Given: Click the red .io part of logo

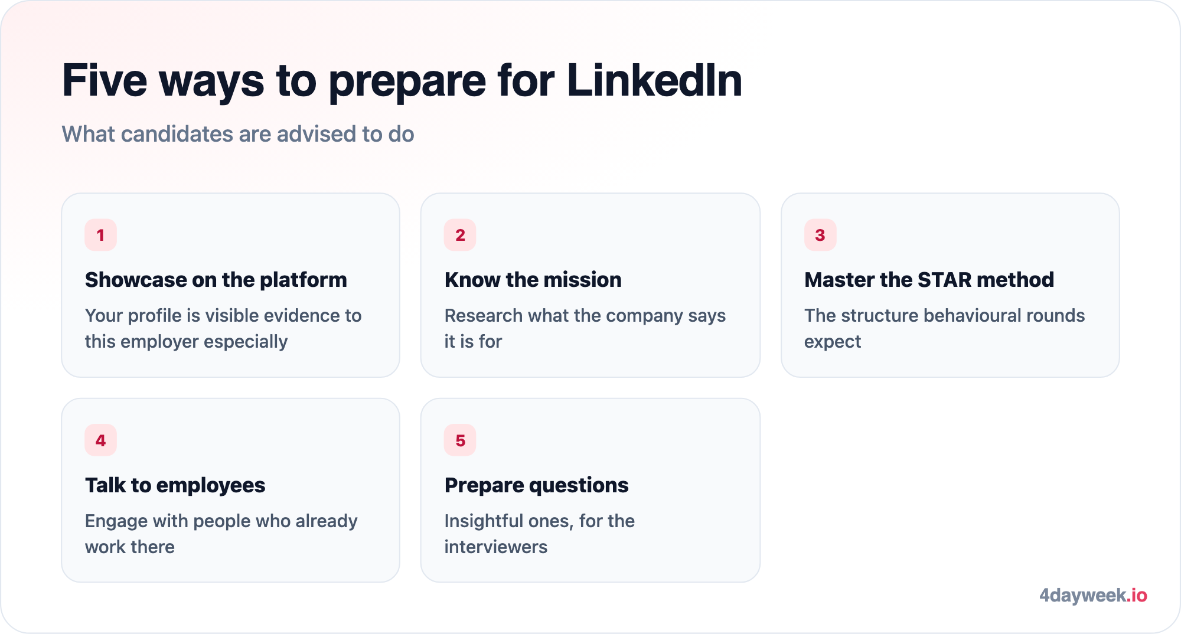Looking at the screenshot, I should [x=1137, y=595].
